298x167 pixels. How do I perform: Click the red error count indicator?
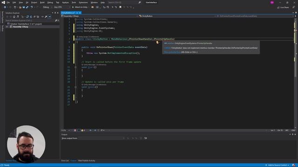tap(76, 130)
